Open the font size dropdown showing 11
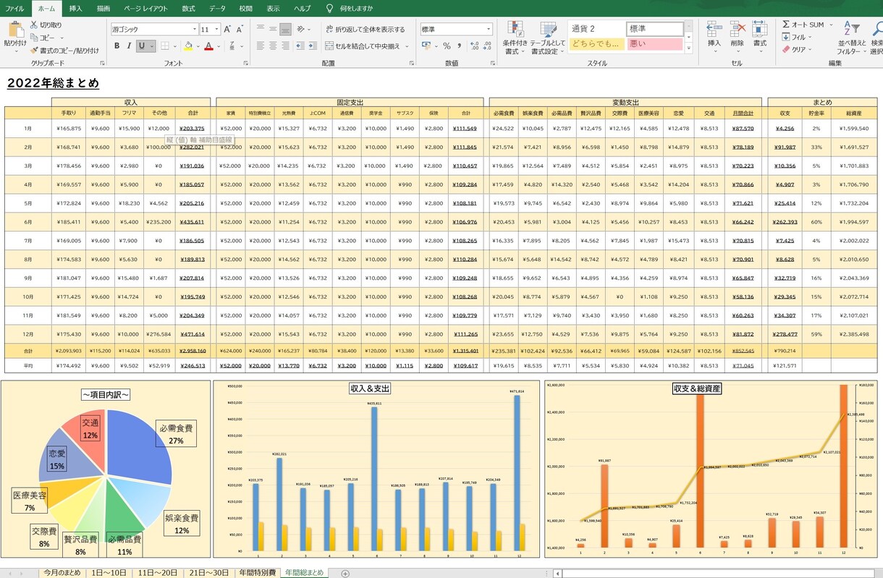 tap(216, 30)
